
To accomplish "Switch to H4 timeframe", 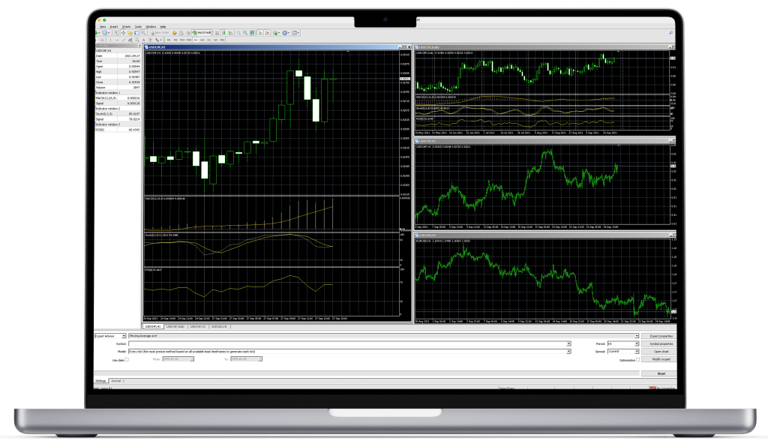I will pyautogui.click(x=202, y=40).
